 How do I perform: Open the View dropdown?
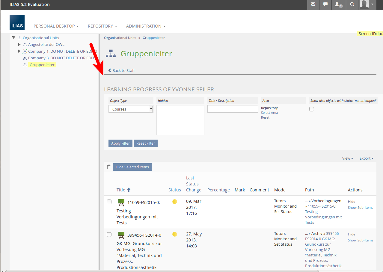[x=348, y=158]
